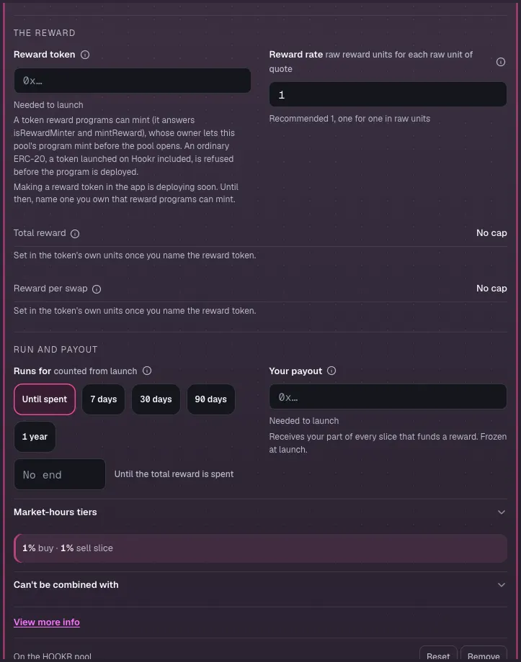Screen dimensions: 521x662
Task: Click the Reset button
Action: click(x=438, y=656)
